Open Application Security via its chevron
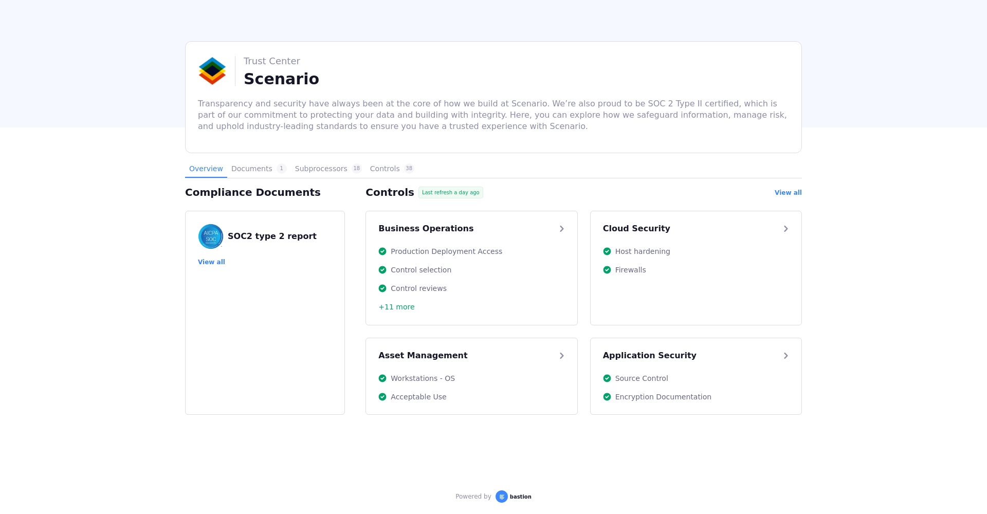The image size is (987, 514). click(x=785, y=356)
